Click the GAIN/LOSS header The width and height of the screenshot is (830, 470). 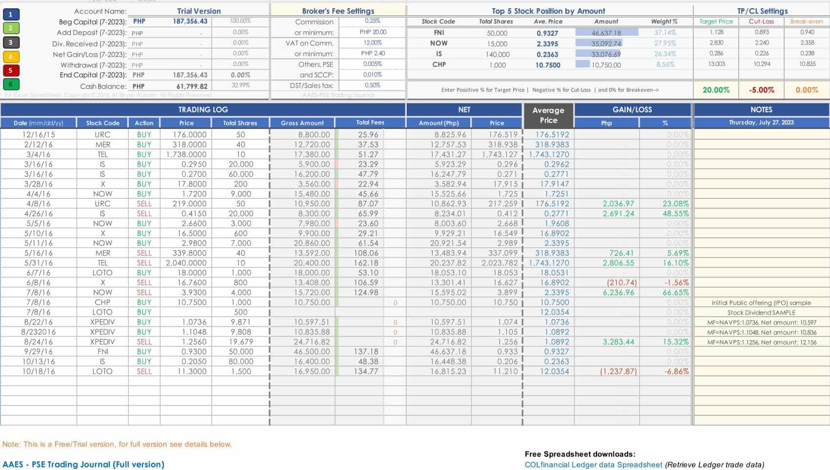[632, 110]
